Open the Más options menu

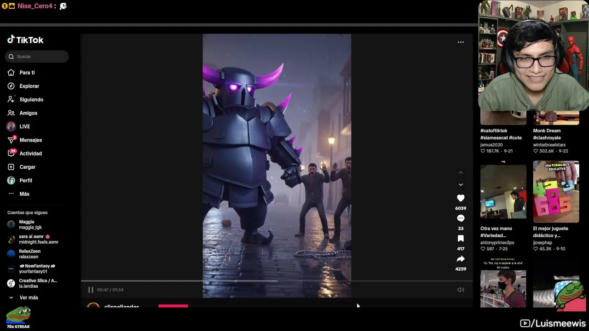tap(24, 194)
